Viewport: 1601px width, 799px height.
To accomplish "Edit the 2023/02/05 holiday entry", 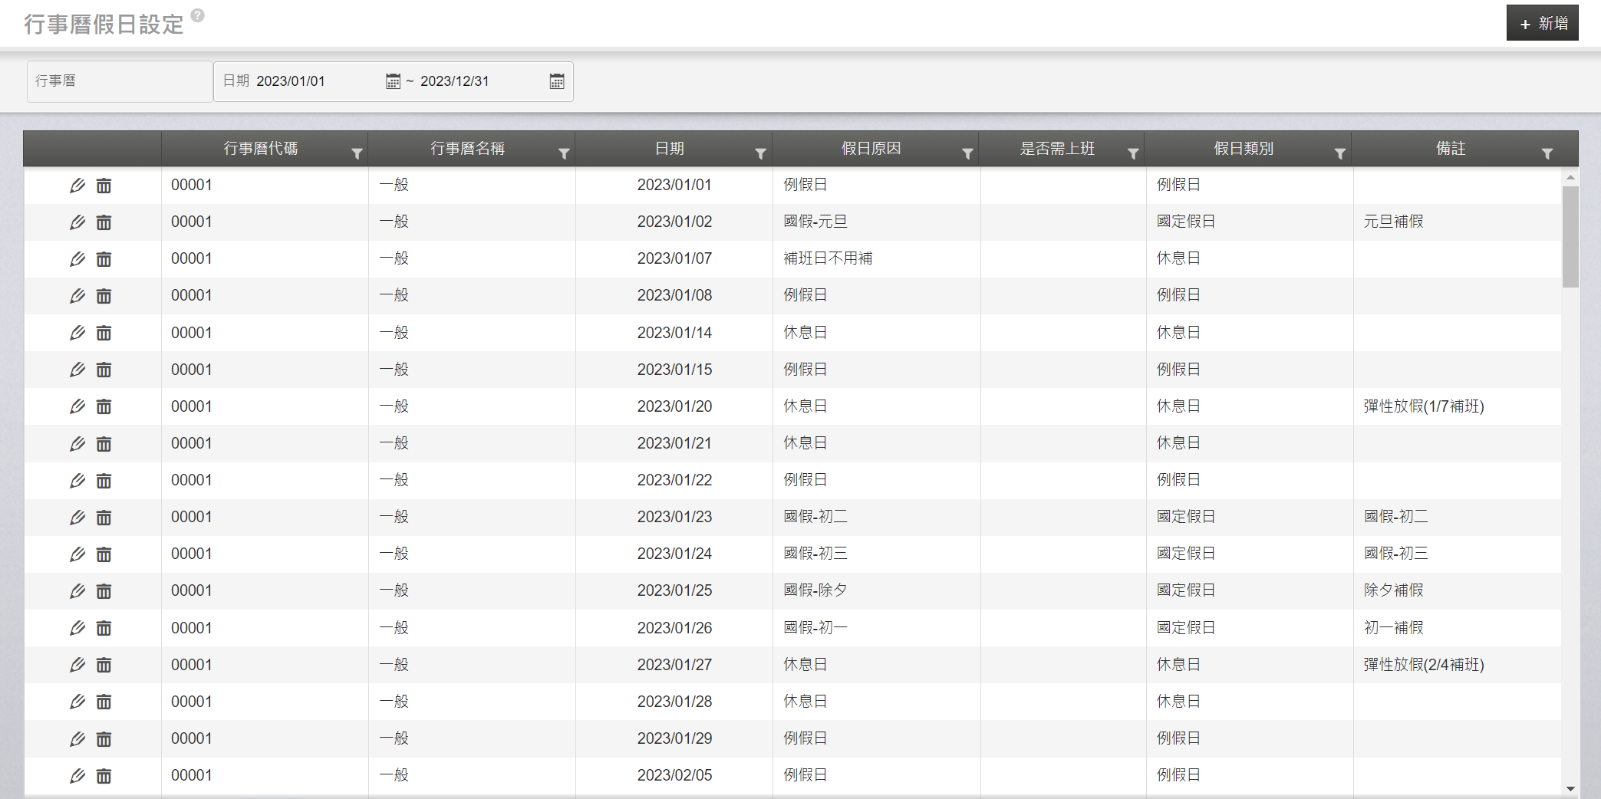I will [x=77, y=776].
